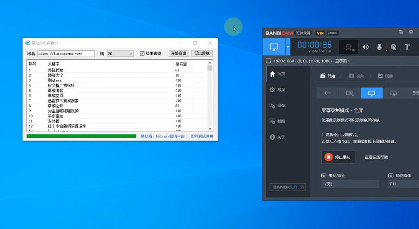Image resolution: width=419 pixels, height=229 pixels.
Task: Toggle the 结果去重 checkbox
Action: pyautogui.click(x=142, y=53)
